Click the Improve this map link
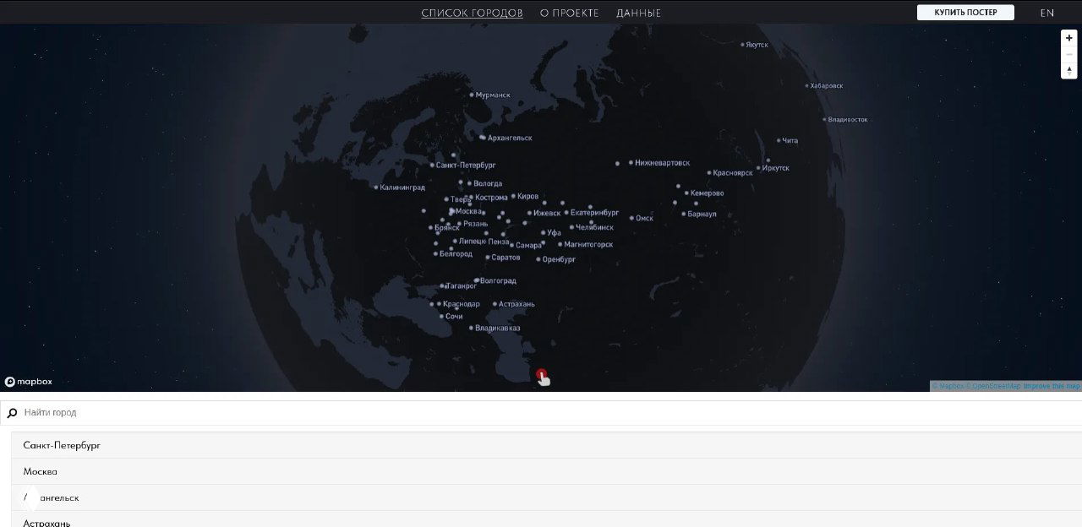Image resolution: width=1082 pixels, height=527 pixels. pos(1052,386)
